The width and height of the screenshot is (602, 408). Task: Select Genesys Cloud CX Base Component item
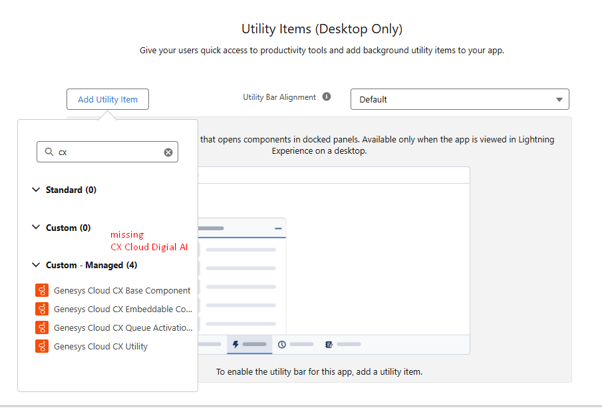(113, 290)
